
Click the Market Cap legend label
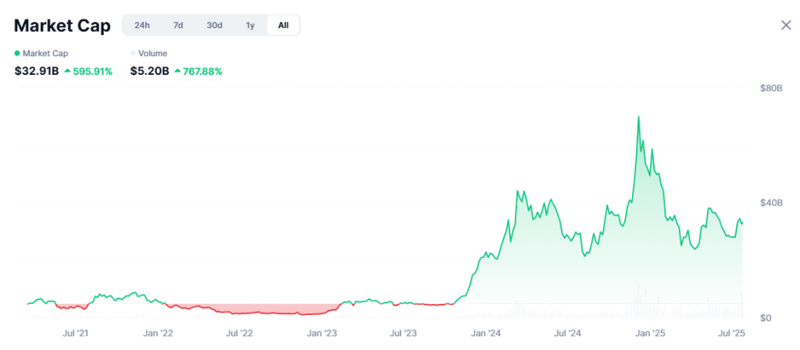click(45, 54)
